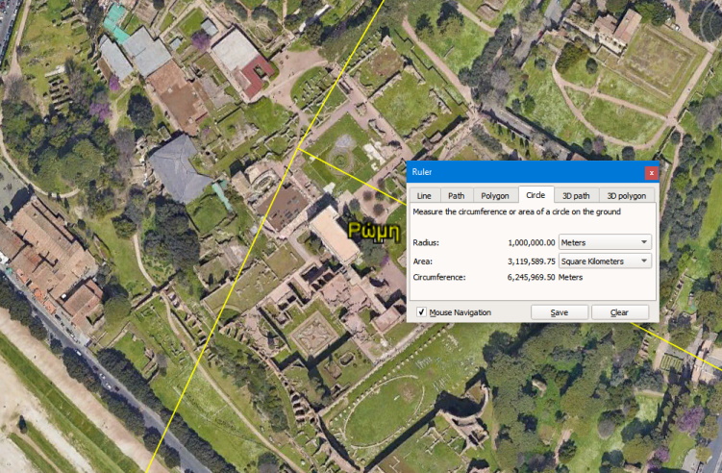
Task: Switch to the 3D polygon tab
Action: click(626, 196)
